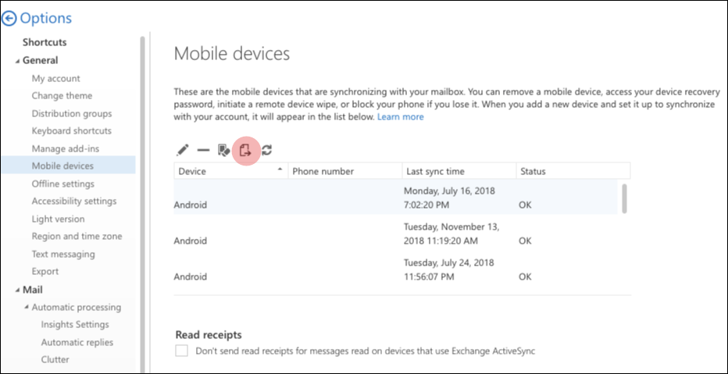
Task: Collapse the Mail section triangle
Action: (18, 290)
